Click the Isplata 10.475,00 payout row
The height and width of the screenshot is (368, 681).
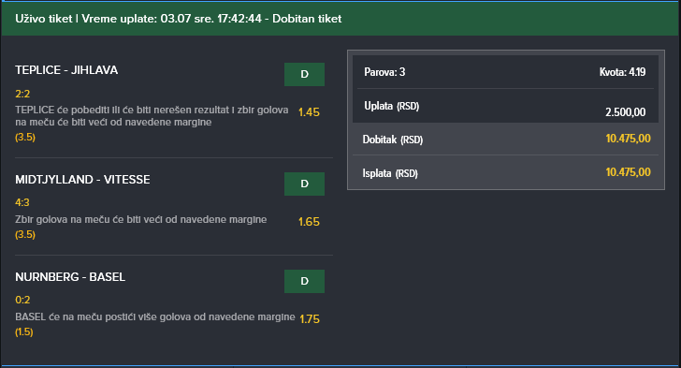pos(505,172)
